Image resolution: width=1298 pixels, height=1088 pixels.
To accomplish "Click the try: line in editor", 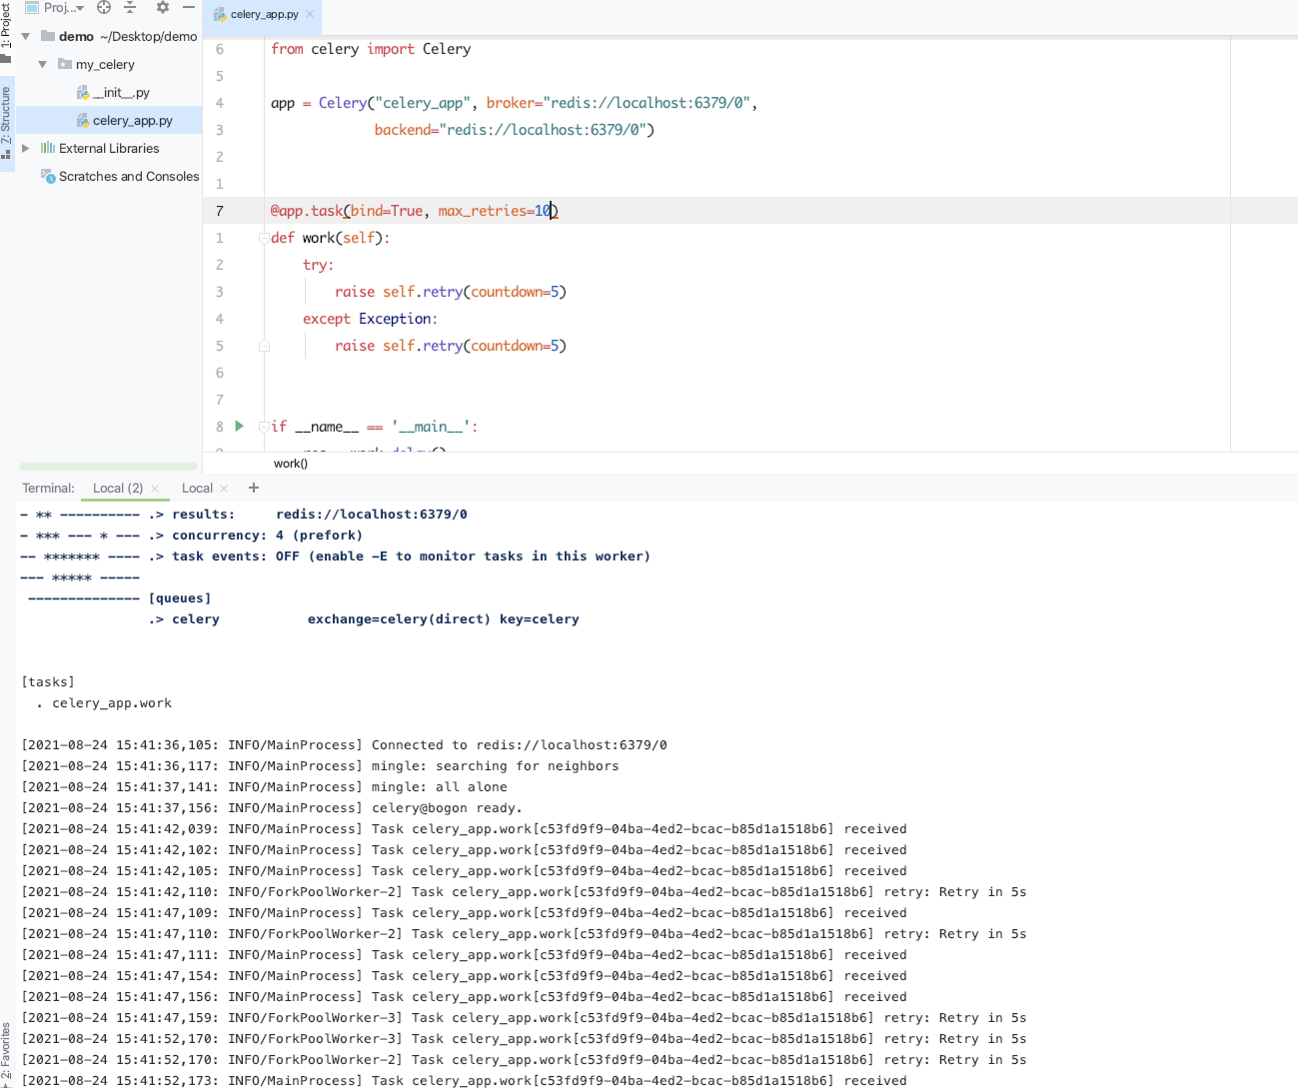I will coord(319,265).
